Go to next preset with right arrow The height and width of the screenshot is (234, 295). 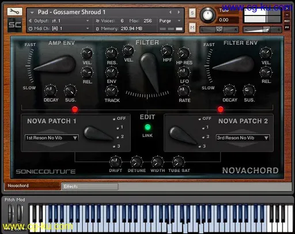[x=179, y=12]
